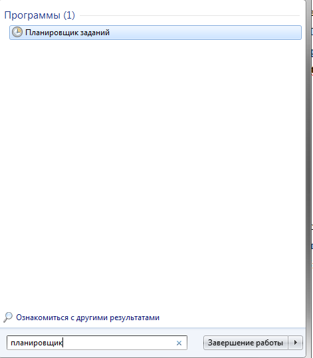Open the Планировщик заданий search result
Screen dimensions: 313x358
[x=156, y=33]
